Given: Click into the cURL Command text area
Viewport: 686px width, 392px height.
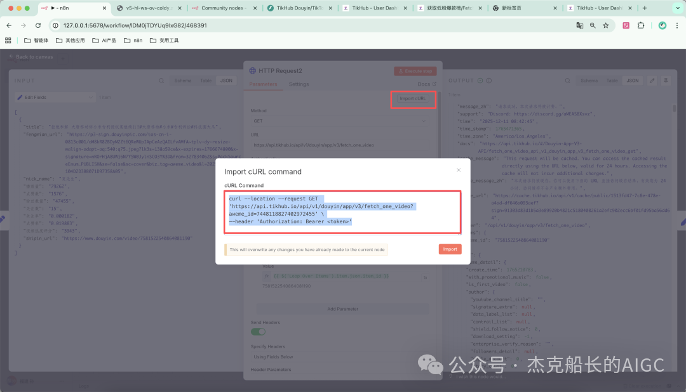Looking at the screenshot, I should tap(342, 212).
